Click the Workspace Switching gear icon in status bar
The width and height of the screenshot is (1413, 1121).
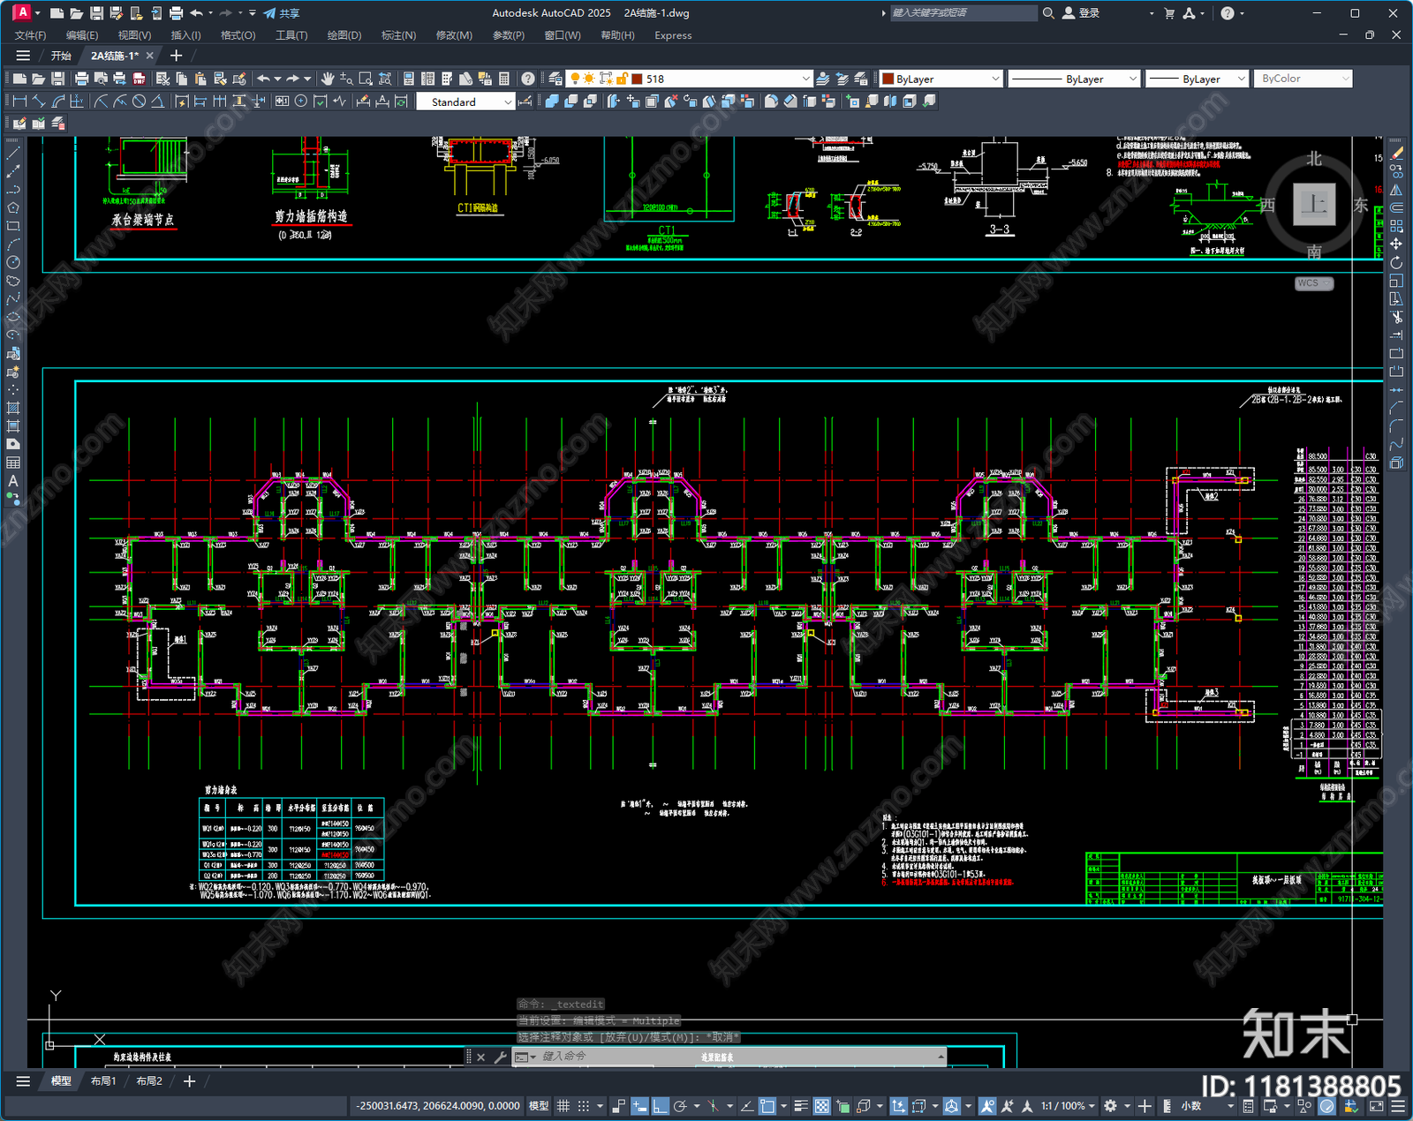1110,1106
